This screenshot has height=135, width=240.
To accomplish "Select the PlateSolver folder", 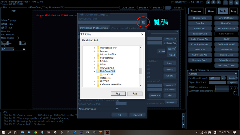I will pos(106,78).
